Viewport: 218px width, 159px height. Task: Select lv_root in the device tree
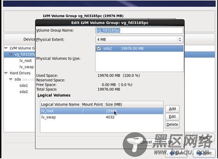click(x=25, y=61)
